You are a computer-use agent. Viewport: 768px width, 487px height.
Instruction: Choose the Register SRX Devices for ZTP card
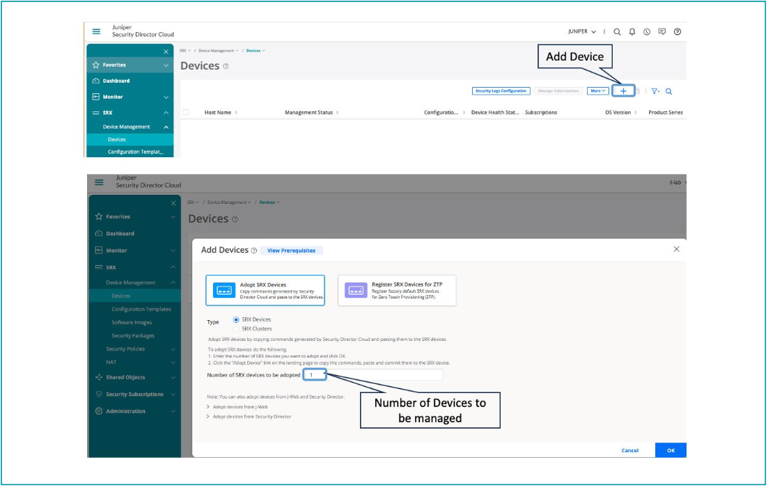tap(397, 290)
